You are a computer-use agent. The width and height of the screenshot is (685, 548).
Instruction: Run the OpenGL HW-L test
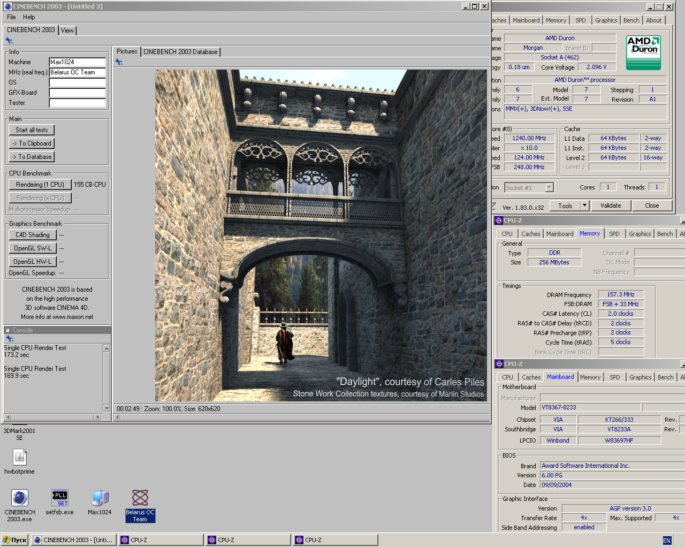tap(32, 262)
